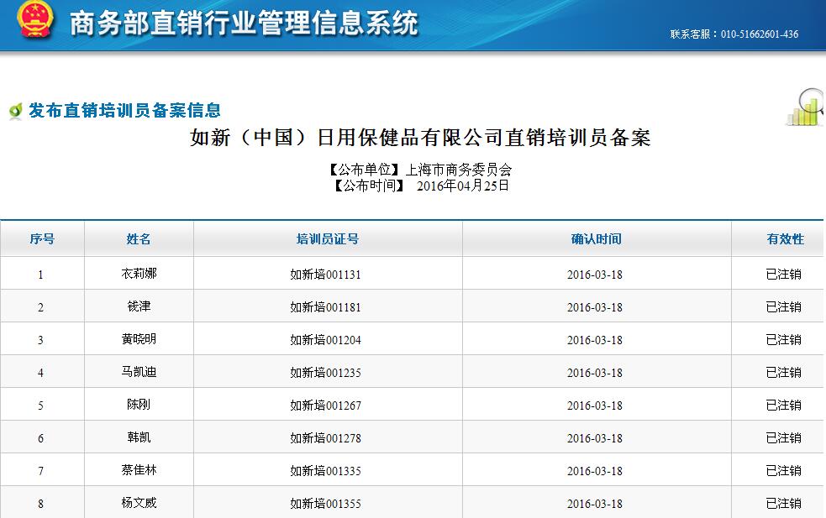Click the bar chart magnifier icon
This screenshot has width=826, height=518.
pos(805,108)
